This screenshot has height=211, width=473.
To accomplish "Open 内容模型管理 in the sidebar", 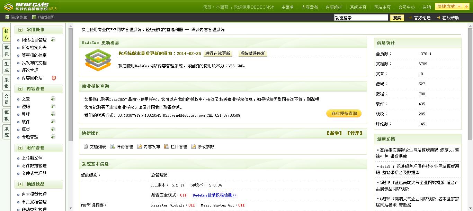I will tap(34, 194).
